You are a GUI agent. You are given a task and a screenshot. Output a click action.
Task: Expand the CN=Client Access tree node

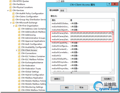[x=17, y=50]
